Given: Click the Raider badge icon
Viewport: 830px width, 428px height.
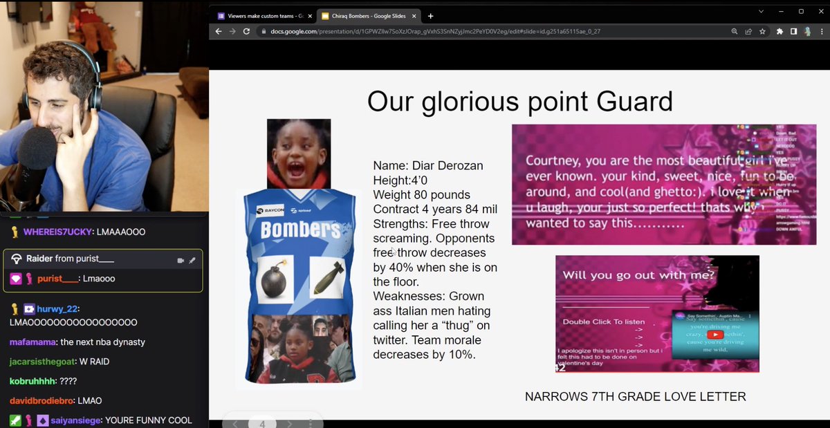Looking at the screenshot, I should (17, 259).
